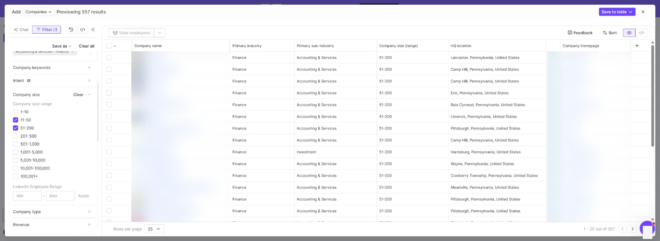Click the Company homepage column header
The width and height of the screenshot is (660, 241).
(595, 46)
